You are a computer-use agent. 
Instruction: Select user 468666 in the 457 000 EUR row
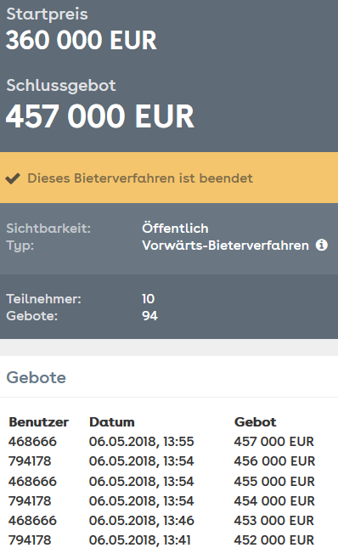[x=32, y=442]
